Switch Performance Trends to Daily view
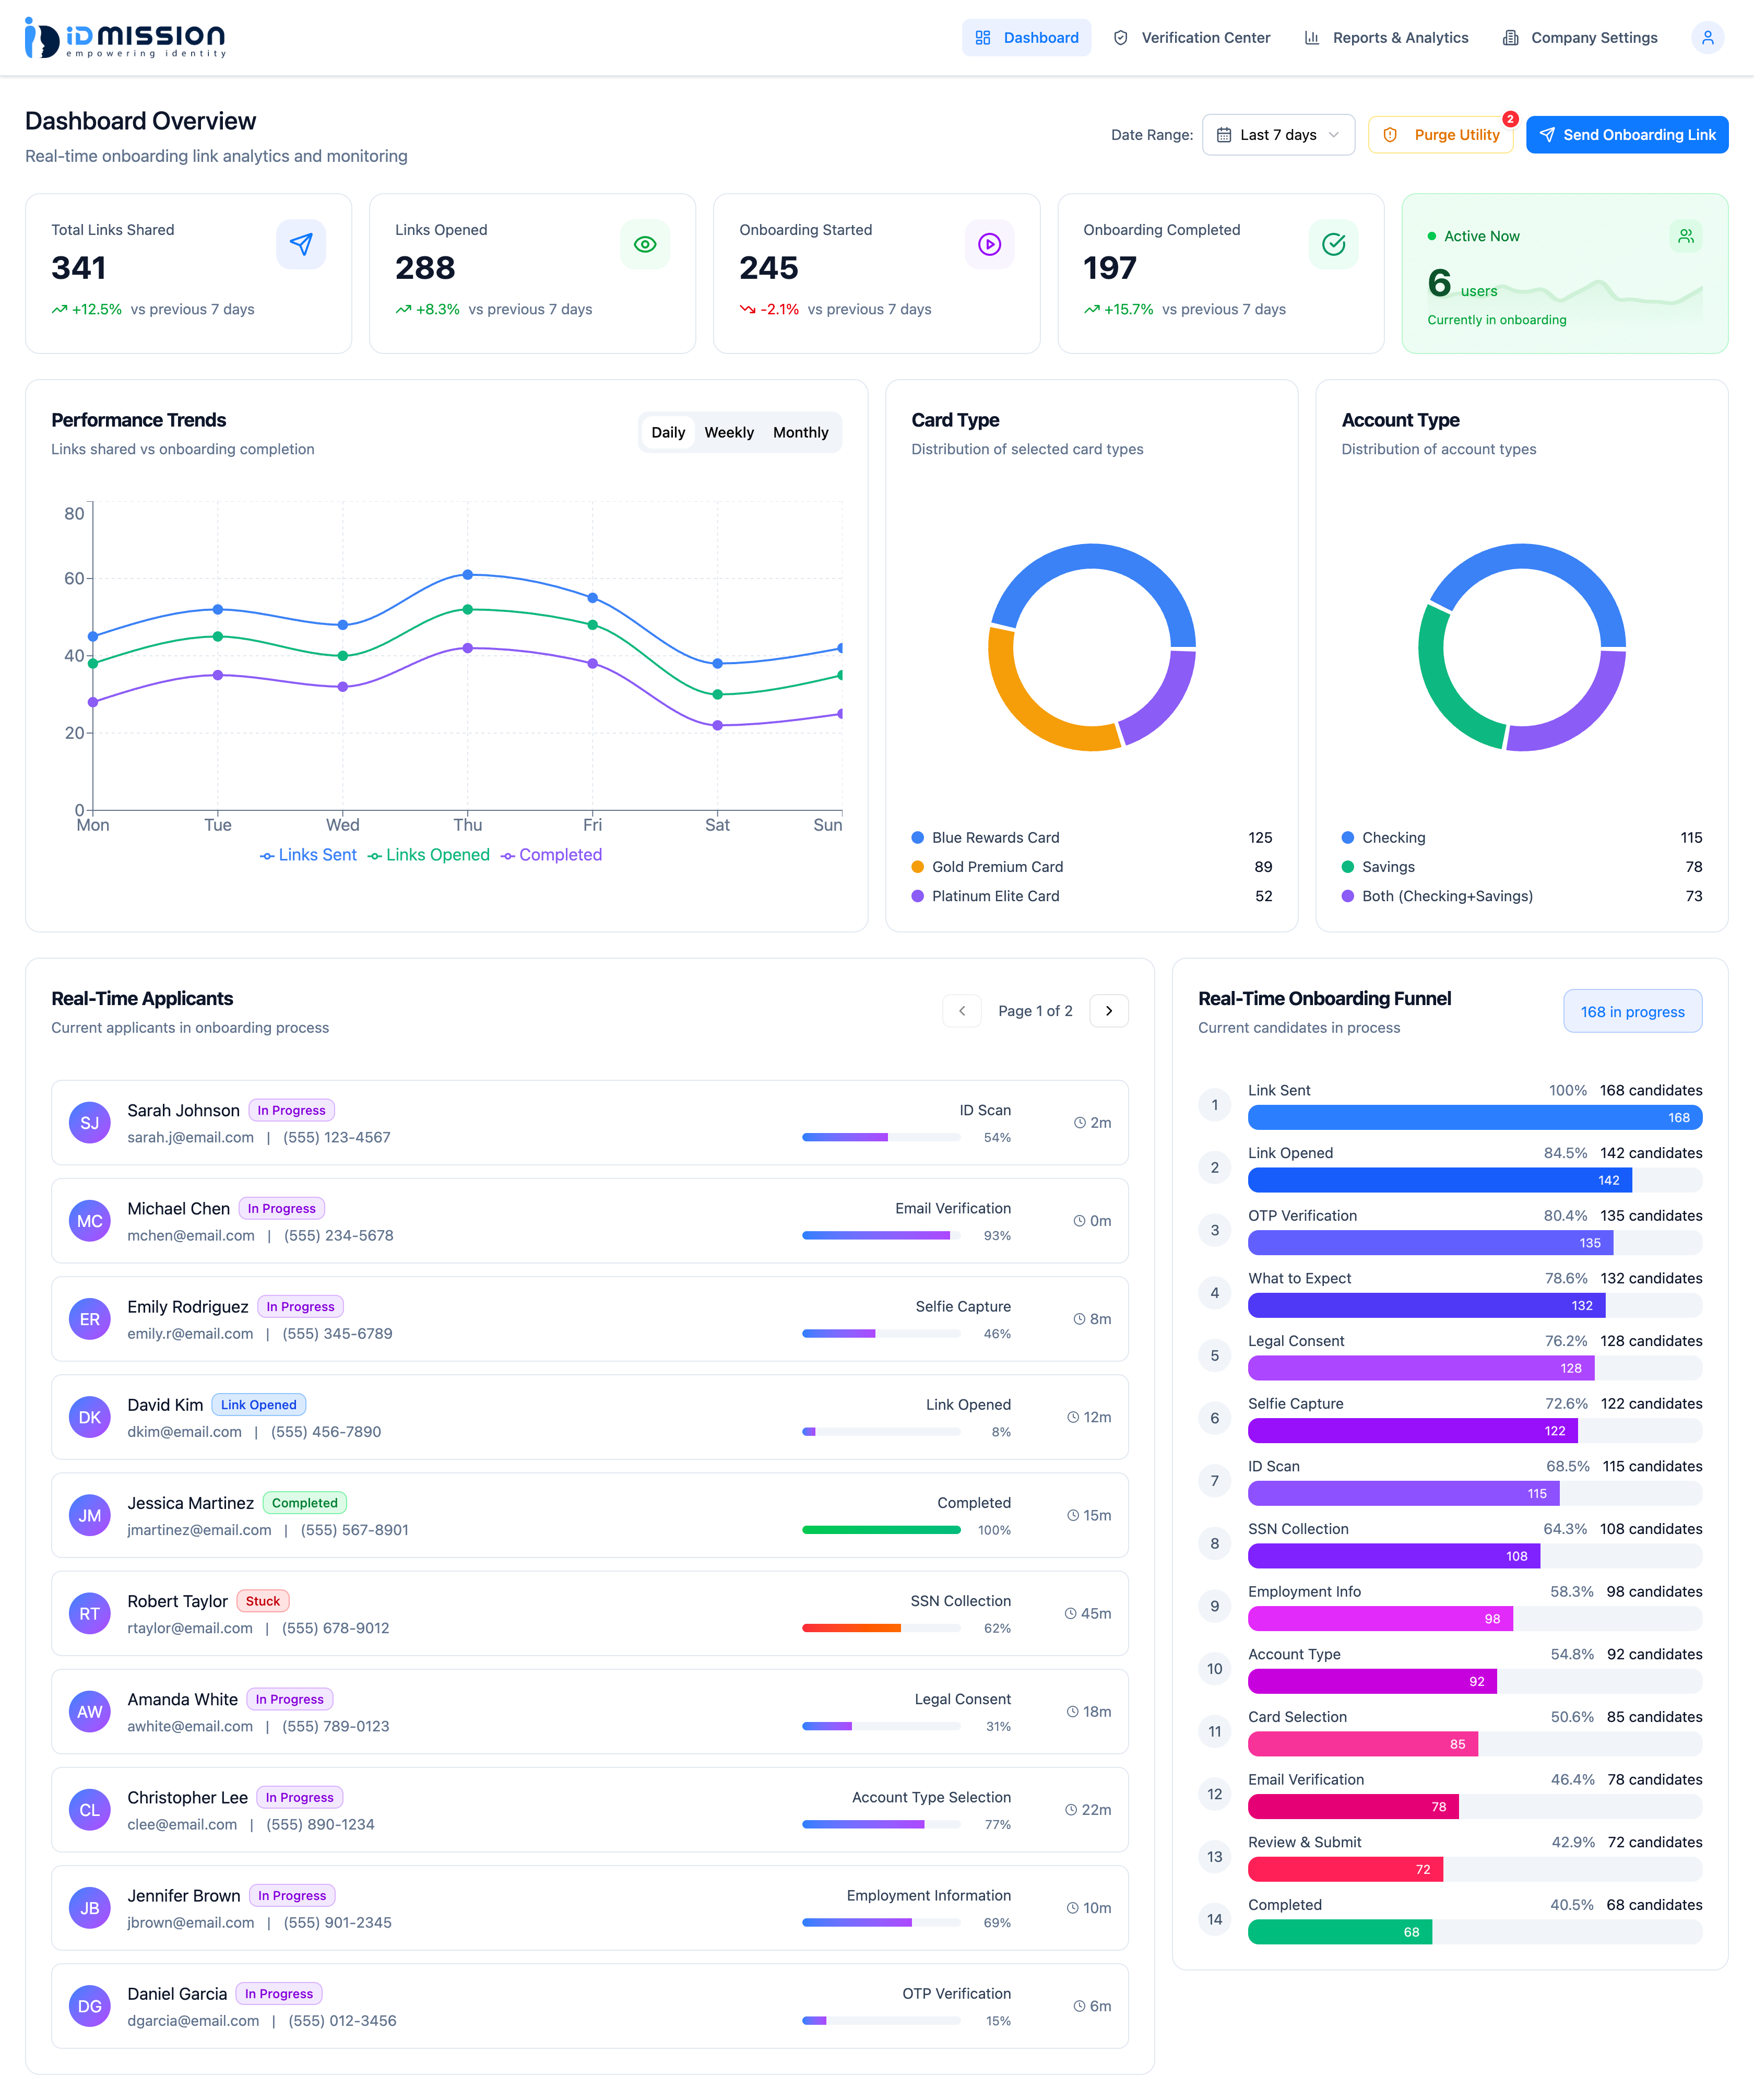Image resolution: width=1754 pixels, height=2100 pixels. point(668,432)
